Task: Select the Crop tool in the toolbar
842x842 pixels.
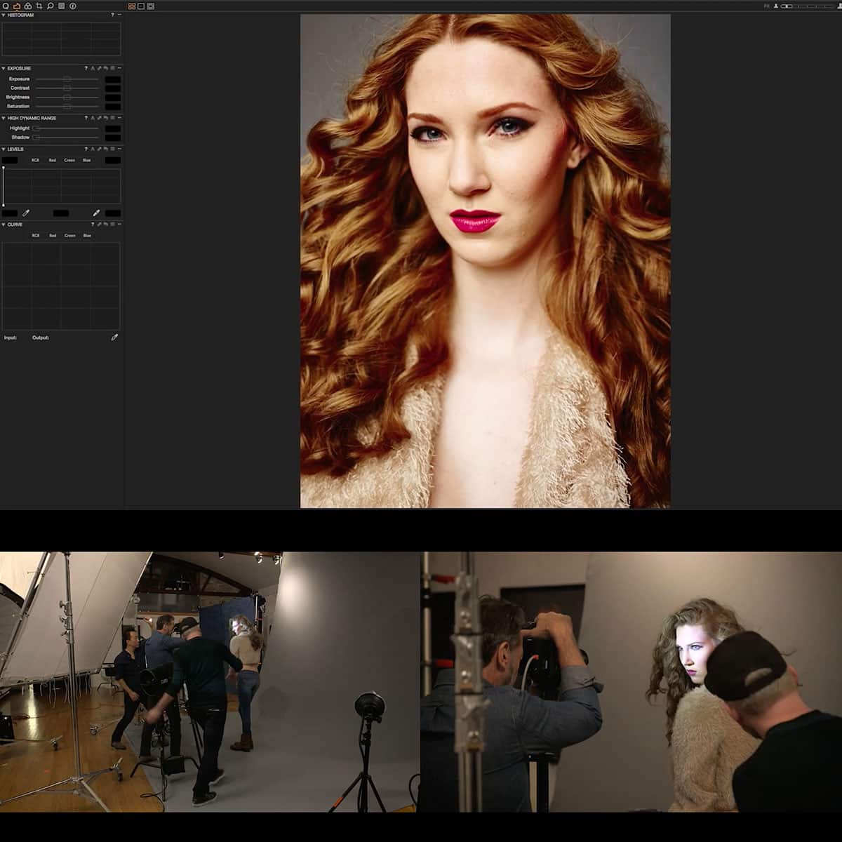Action: coord(39,6)
